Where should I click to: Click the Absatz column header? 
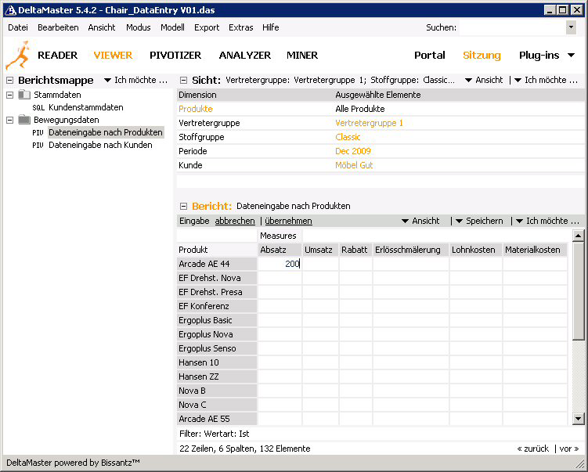point(280,250)
